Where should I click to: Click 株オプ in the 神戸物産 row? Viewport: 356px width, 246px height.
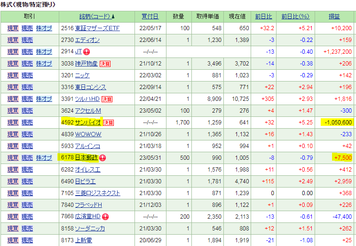click(x=44, y=64)
